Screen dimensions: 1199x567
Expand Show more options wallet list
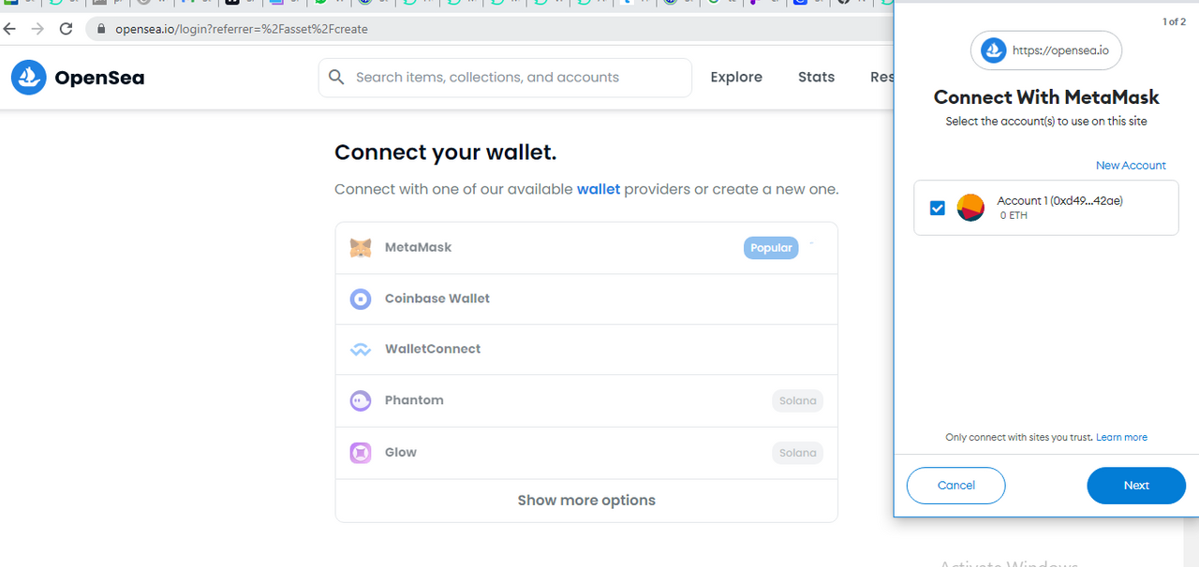tap(586, 501)
